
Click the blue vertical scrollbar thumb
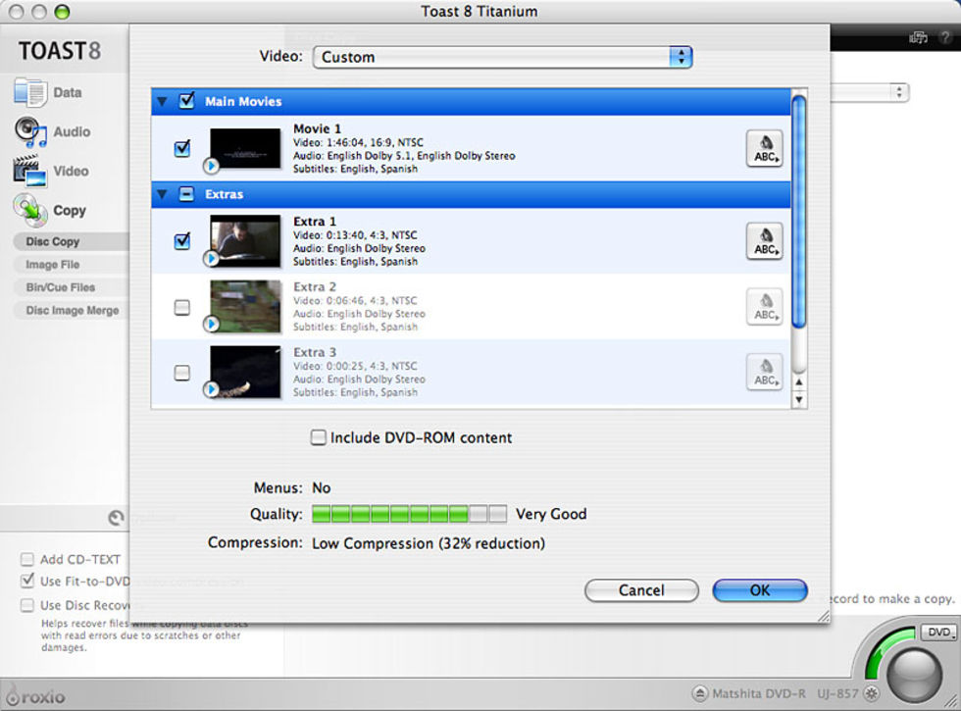tap(799, 209)
